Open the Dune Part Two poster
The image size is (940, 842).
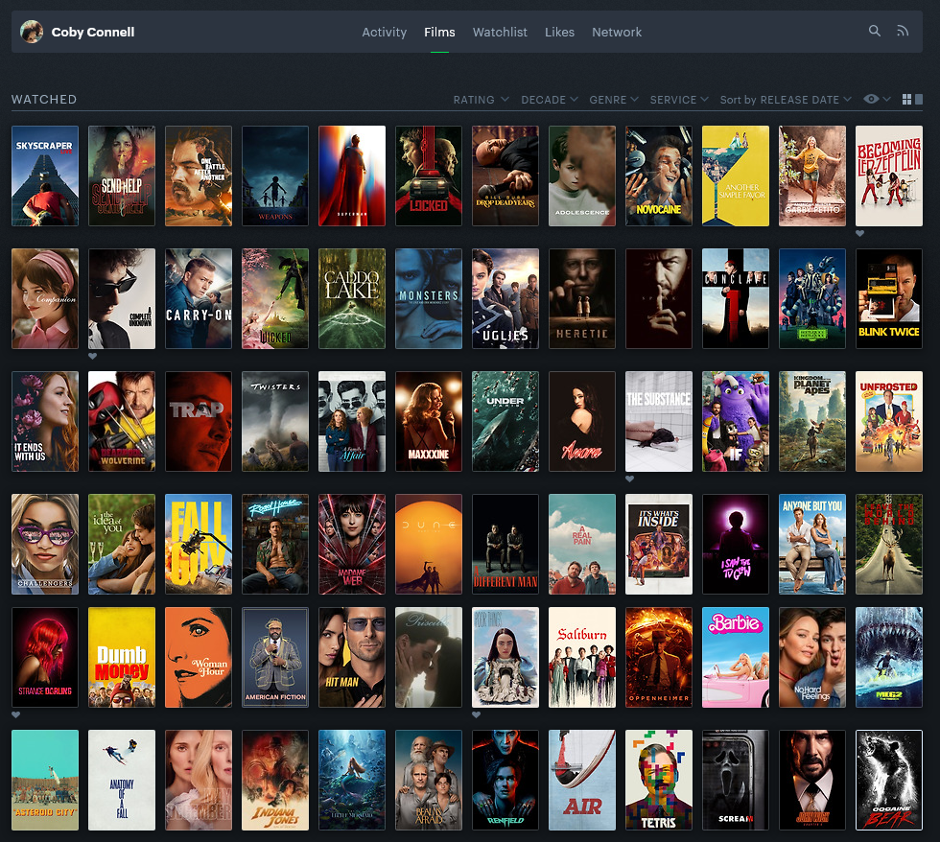tap(429, 544)
